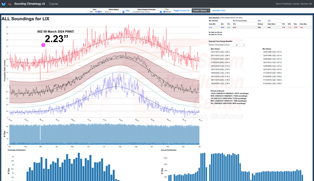314x181 pixels.
Task: Click the Median value 0.81
Action: click(259, 28)
